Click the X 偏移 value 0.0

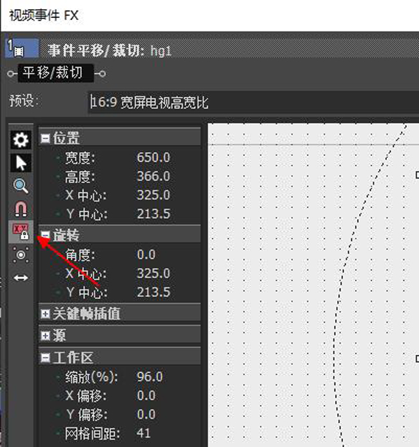pyautogui.click(x=146, y=395)
